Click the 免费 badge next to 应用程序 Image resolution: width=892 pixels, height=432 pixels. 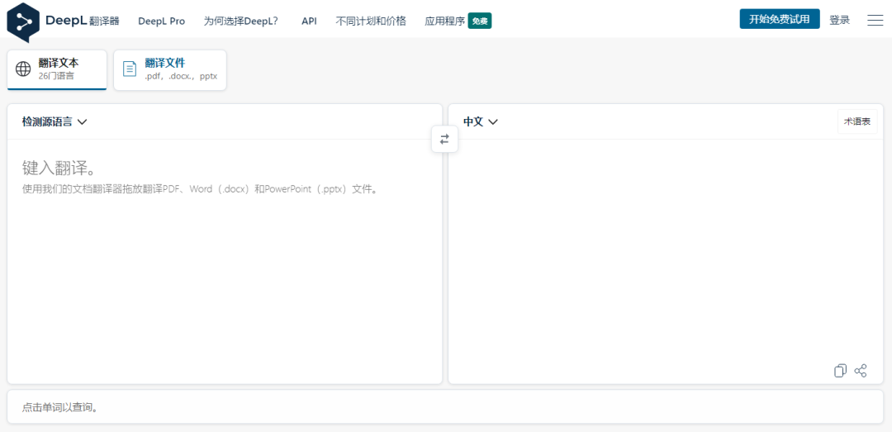click(x=480, y=21)
